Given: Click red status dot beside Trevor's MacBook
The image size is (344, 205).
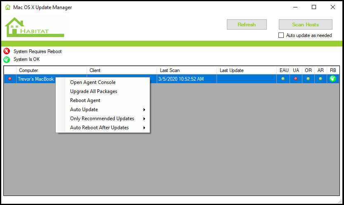Looking at the screenshot, I should tap(10, 79).
